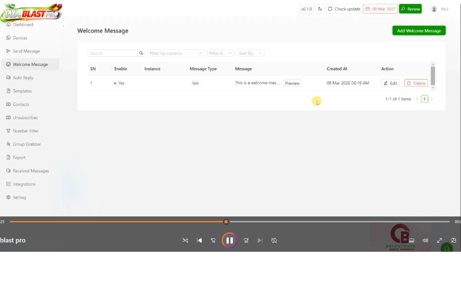Preview the welcome message in row 1
The height and width of the screenshot is (285, 461).
[292, 83]
